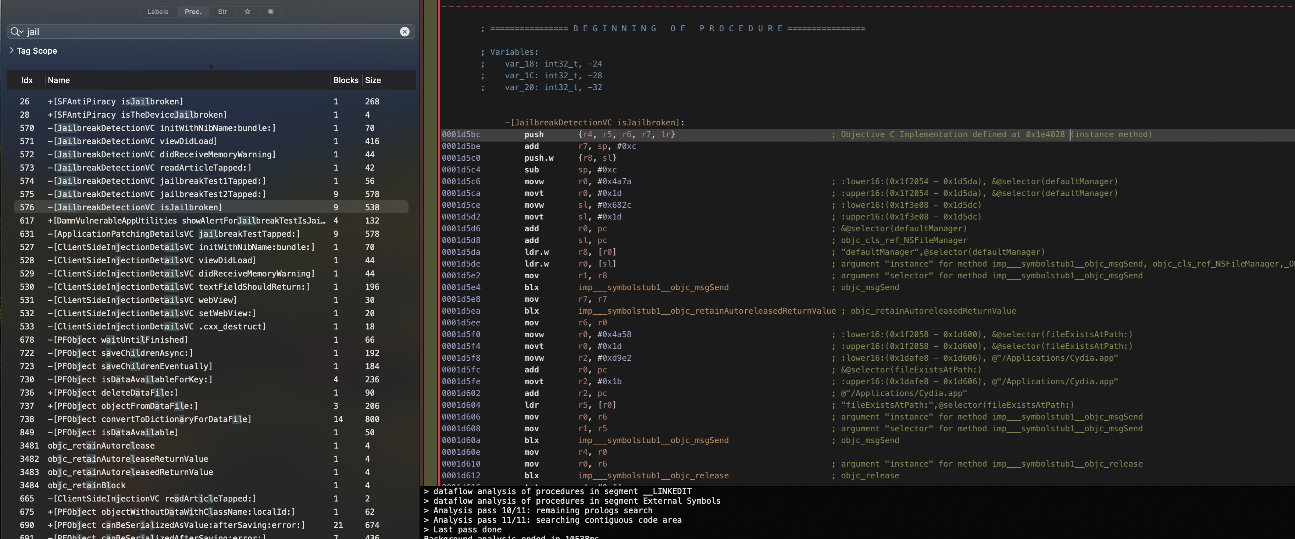Select objc_retainBlock procedure row
Screen dimensions: 1295x539
tap(211, 486)
